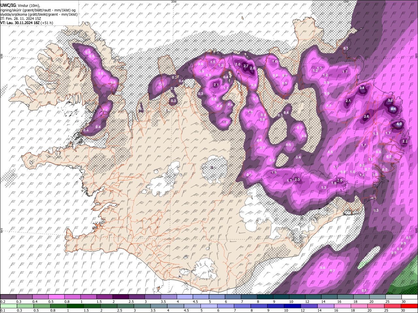Click the 'IT: Fim. 28. 11. 2024 15Z' line

point(21,19)
